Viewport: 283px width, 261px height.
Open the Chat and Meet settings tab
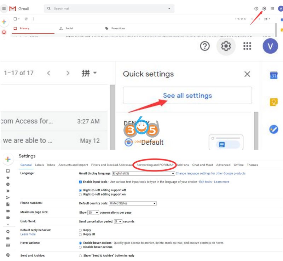(x=202, y=165)
